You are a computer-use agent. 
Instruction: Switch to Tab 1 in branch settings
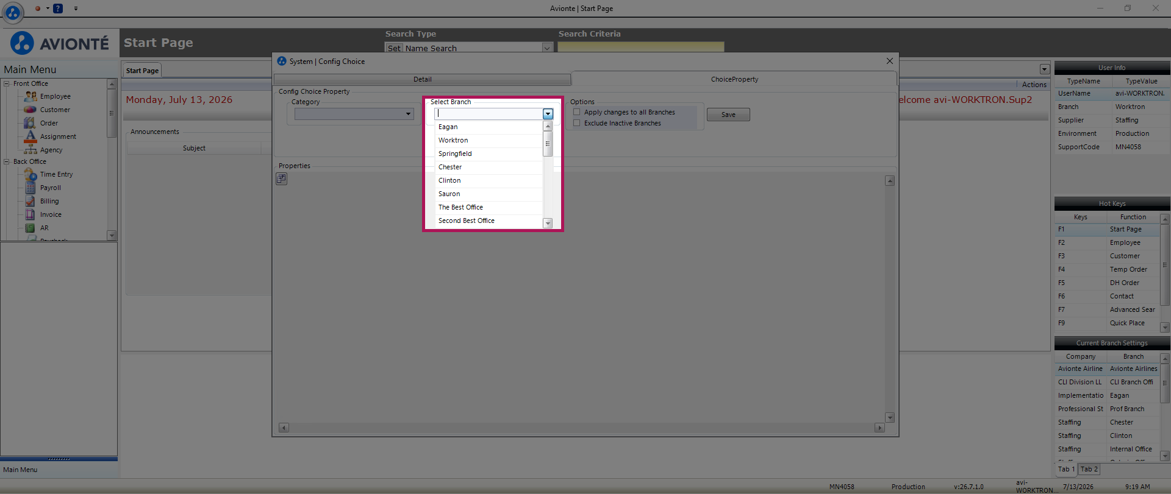[x=1067, y=469]
